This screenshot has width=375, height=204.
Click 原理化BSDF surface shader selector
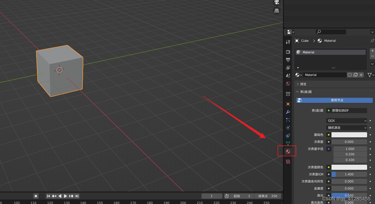(347, 110)
